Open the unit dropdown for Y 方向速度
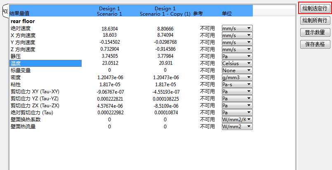Image resolution: width=332 pixels, height=170 pixels. click(x=237, y=42)
